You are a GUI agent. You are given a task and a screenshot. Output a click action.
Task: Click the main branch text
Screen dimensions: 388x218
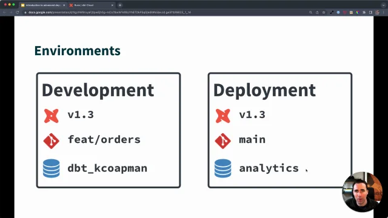point(252,140)
